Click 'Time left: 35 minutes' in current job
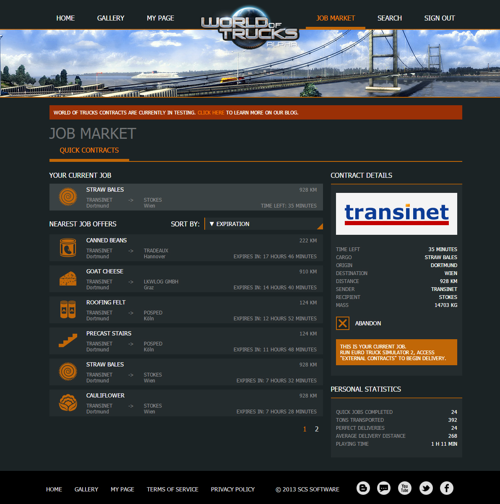Screen dimensions: 500x504 [289, 206]
